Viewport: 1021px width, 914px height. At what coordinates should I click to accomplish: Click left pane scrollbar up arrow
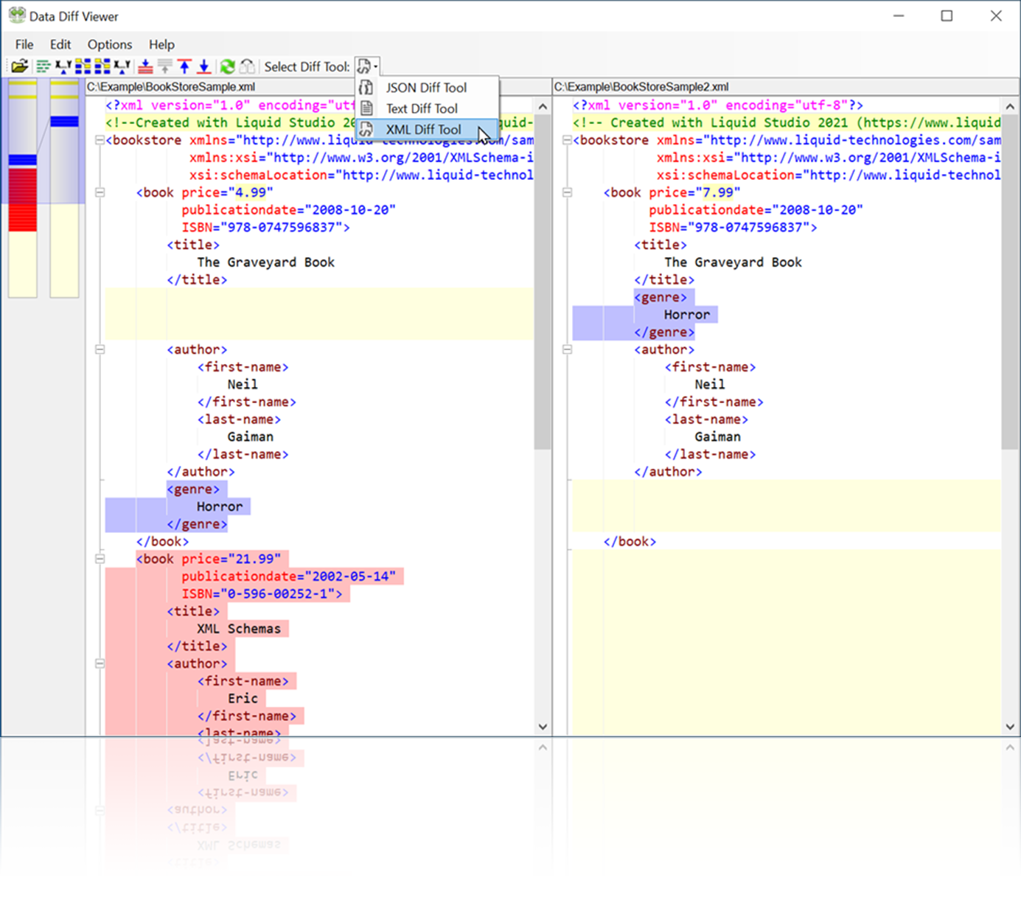[x=543, y=106]
